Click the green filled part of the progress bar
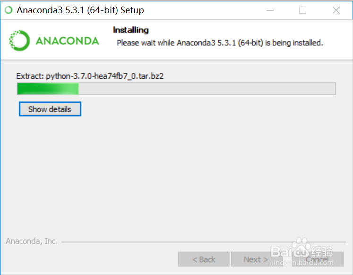The width and height of the screenshot is (353, 275). (48, 89)
